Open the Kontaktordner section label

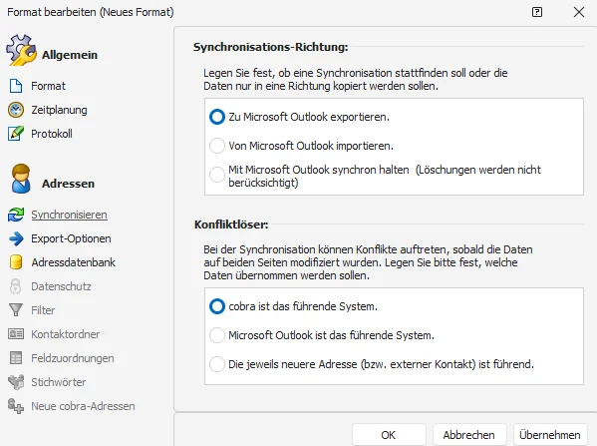[66, 334]
